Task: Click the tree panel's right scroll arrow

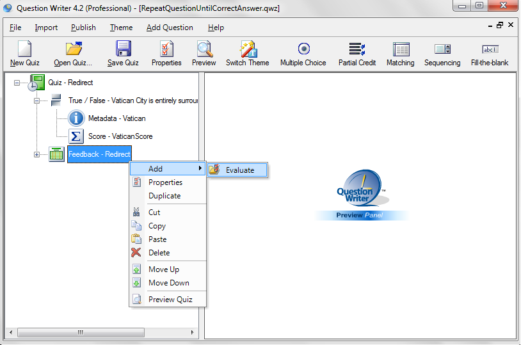Action: tap(192, 332)
